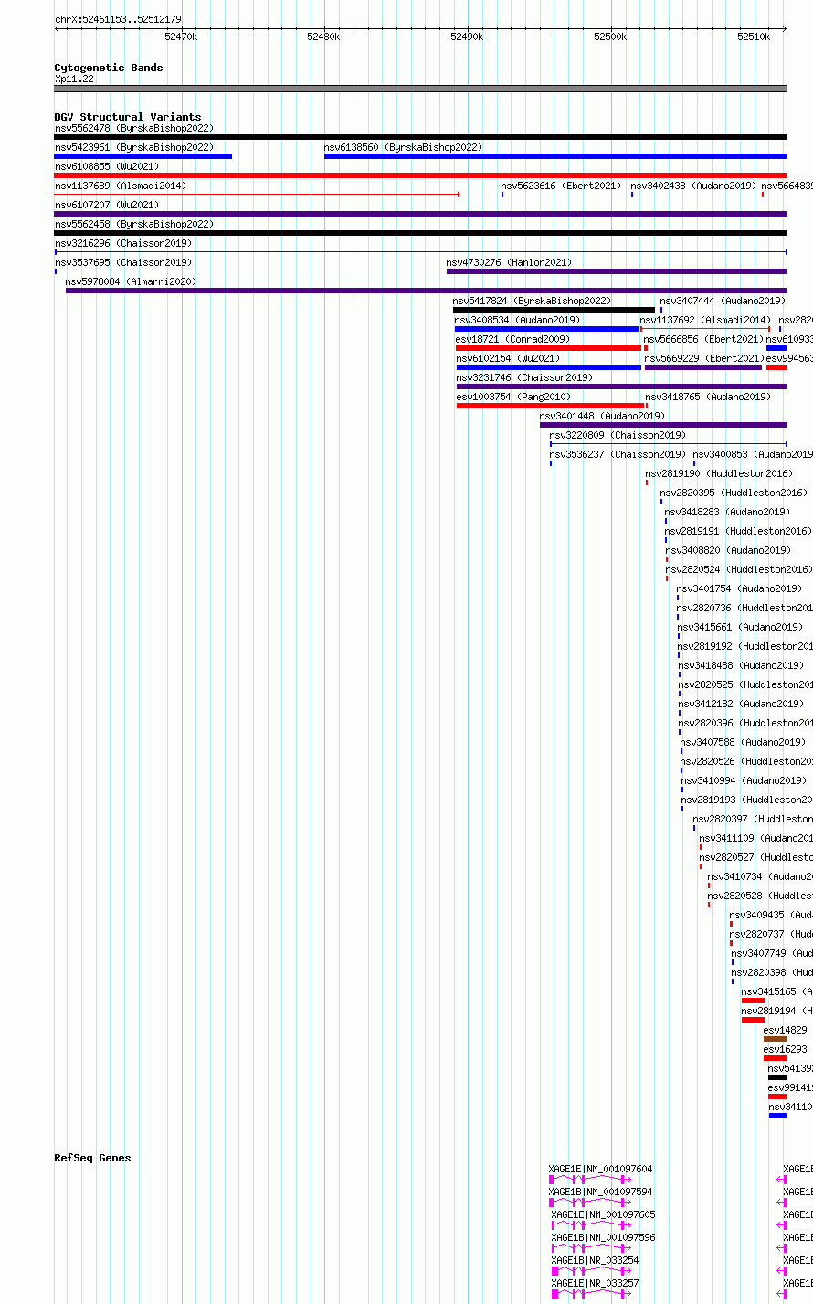Open variant nsv5666856 (Ebert2021)

[703, 339]
